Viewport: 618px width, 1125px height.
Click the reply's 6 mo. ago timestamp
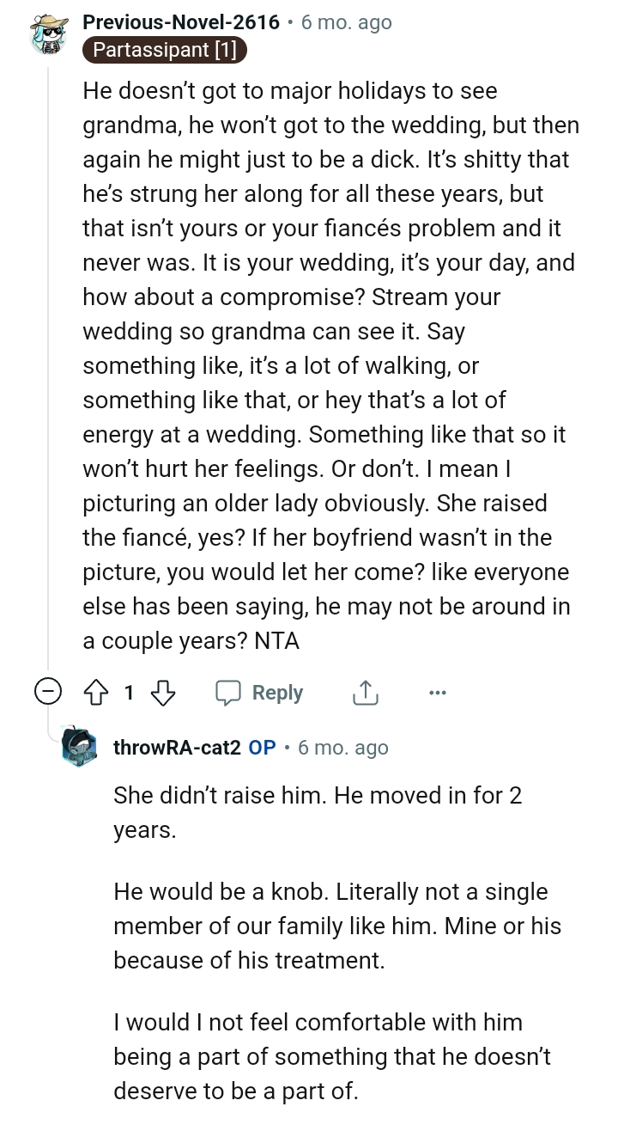pos(342,747)
